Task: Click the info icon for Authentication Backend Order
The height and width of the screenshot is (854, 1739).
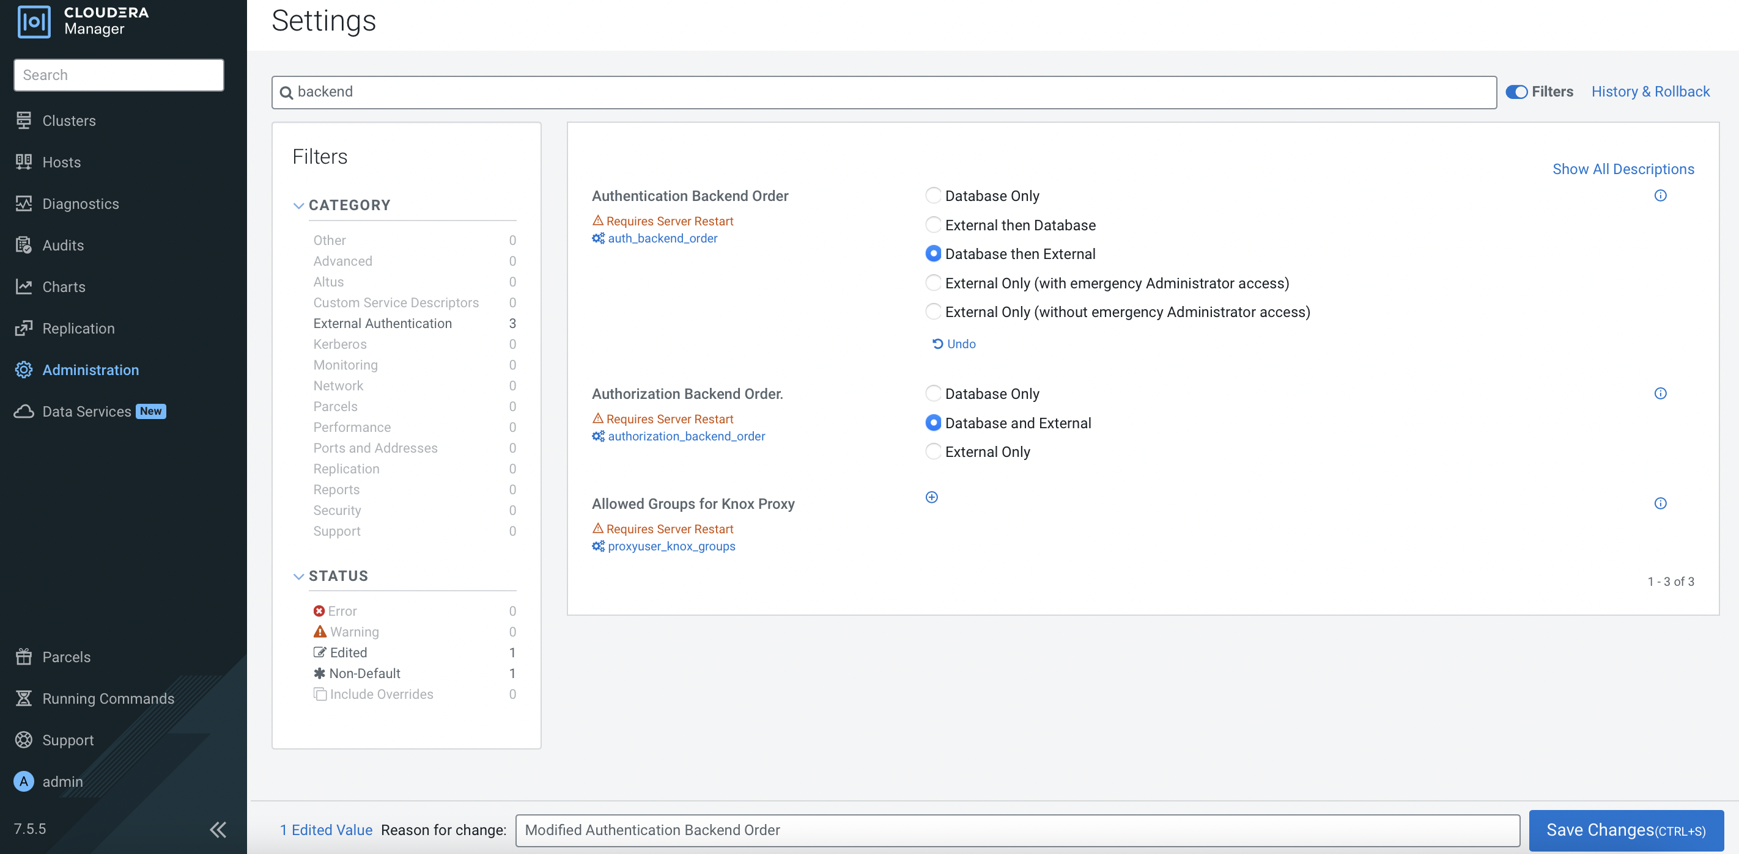Action: tap(1660, 195)
